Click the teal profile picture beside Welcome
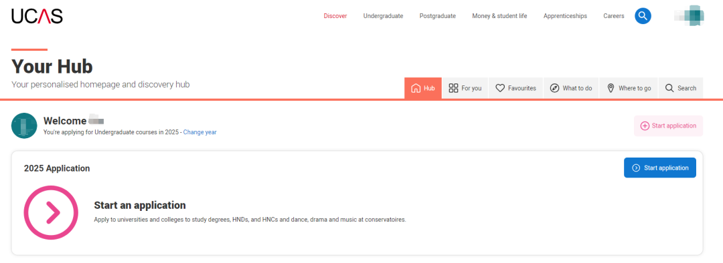The height and width of the screenshot is (263, 723). 24,125
